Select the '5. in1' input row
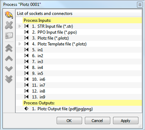 pyautogui.click(x=79, y=50)
